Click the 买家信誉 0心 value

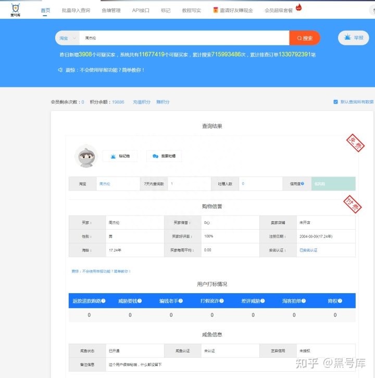207,222
